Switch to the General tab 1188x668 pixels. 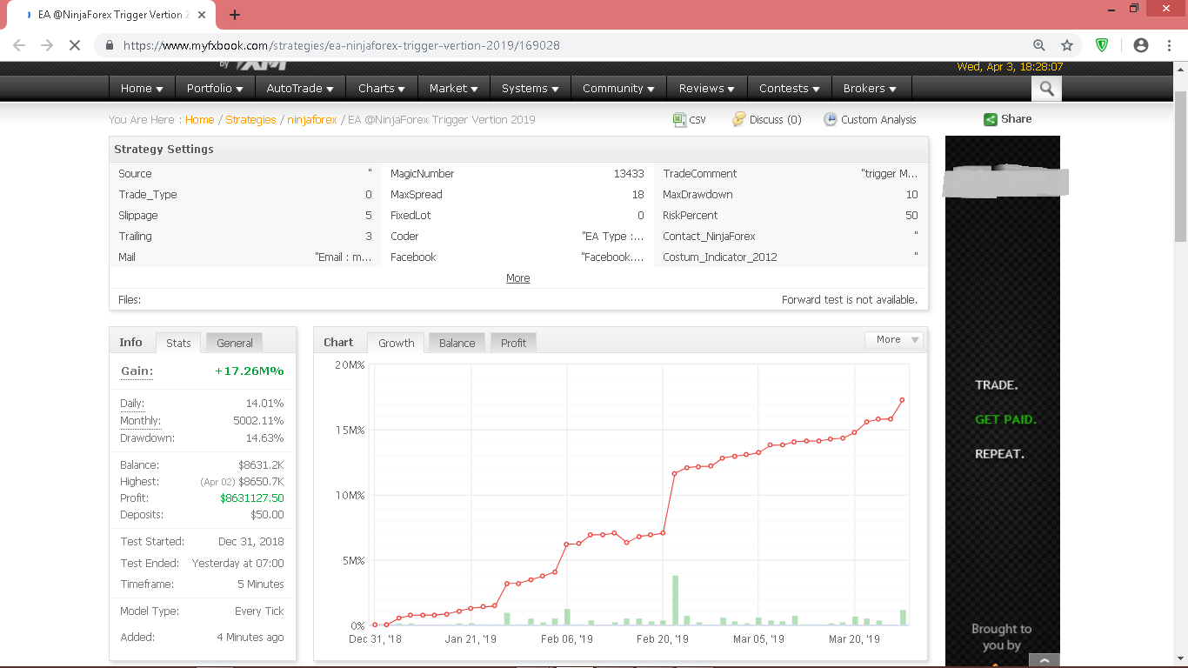tap(235, 343)
